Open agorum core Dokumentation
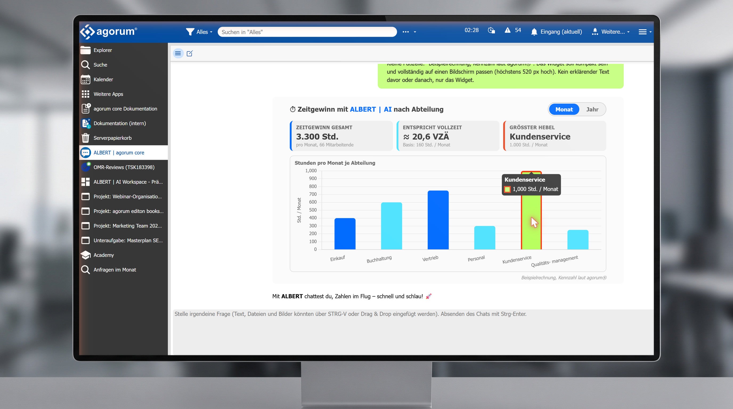This screenshot has width=733, height=409. coord(124,109)
